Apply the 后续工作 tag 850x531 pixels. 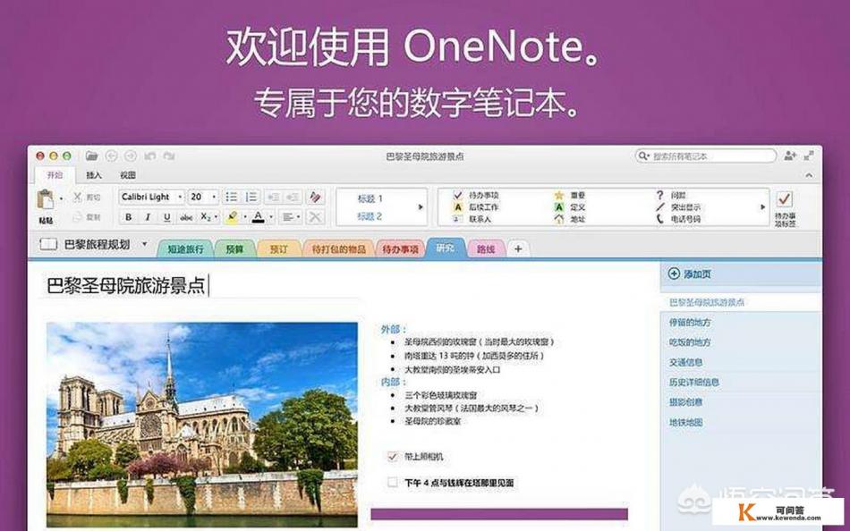coord(476,207)
